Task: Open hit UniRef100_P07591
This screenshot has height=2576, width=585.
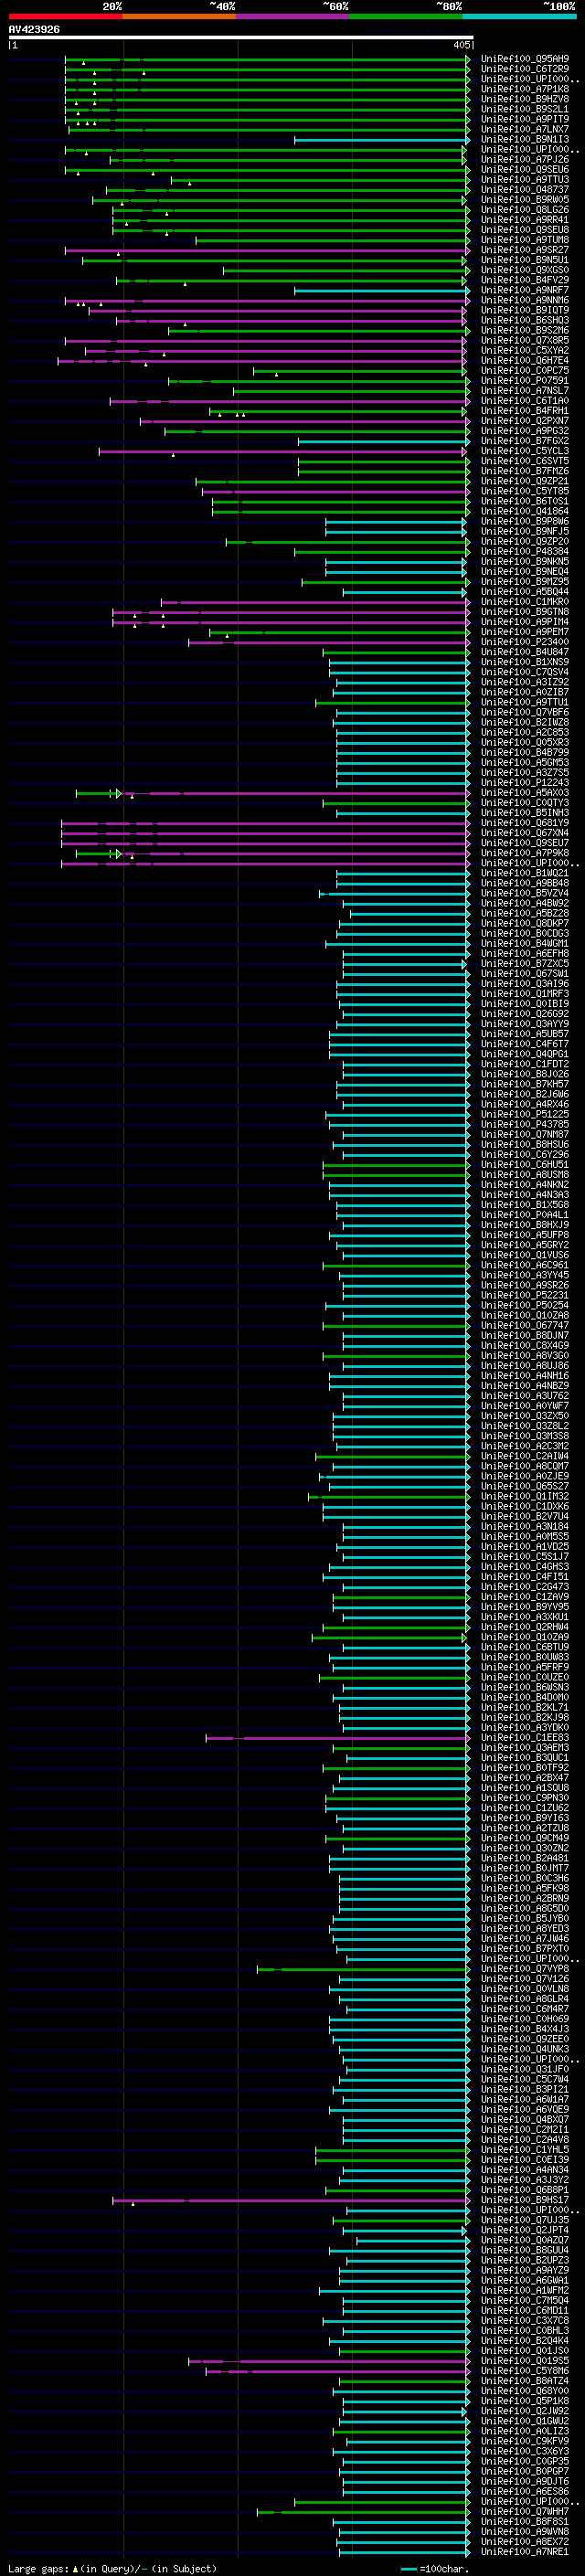Action: [x=525, y=380]
